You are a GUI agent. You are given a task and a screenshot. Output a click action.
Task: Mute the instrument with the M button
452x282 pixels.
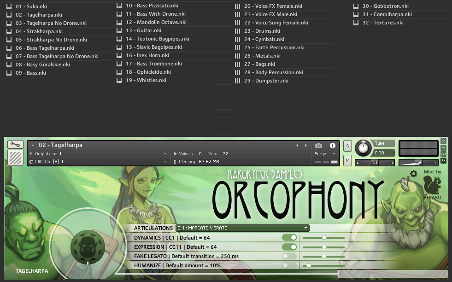click(x=348, y=161)
